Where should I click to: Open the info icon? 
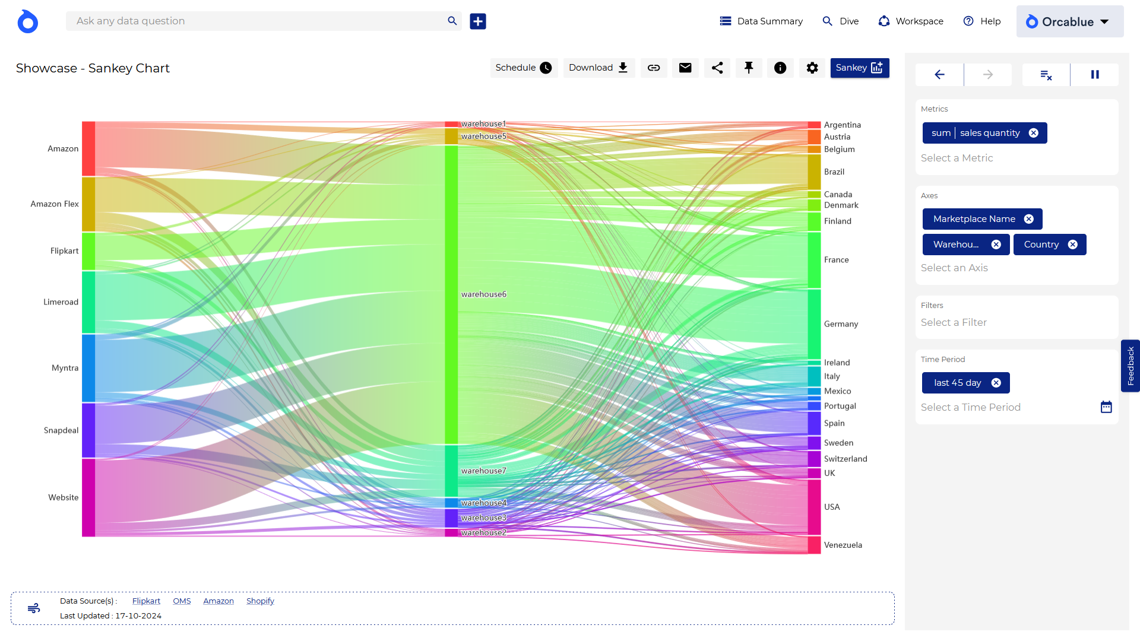[780, 68]
